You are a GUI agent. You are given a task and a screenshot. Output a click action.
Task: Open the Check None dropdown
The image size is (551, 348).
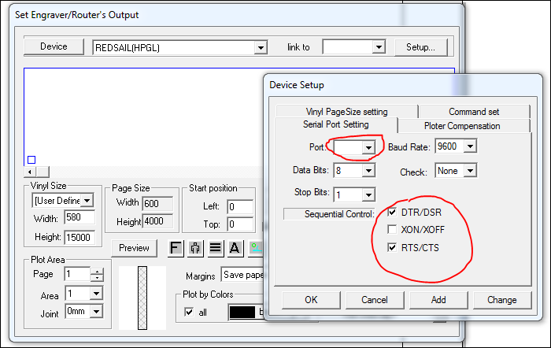(x=470, y=171)
